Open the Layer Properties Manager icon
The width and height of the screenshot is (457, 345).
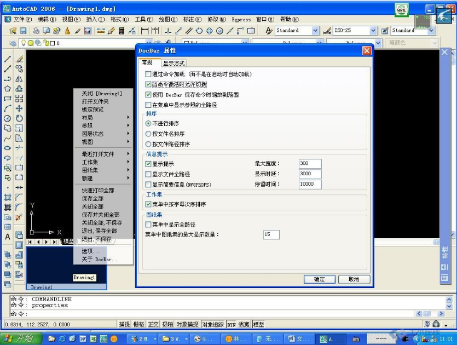pos(13,43)
